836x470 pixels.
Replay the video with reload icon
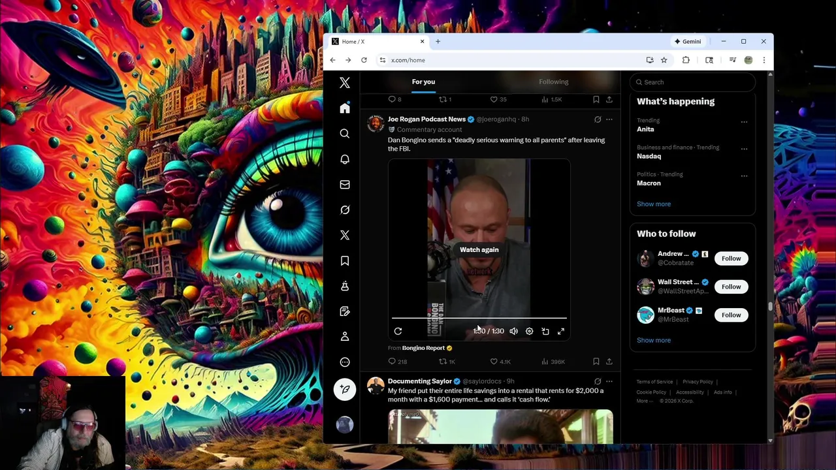[x=398, y=331]
